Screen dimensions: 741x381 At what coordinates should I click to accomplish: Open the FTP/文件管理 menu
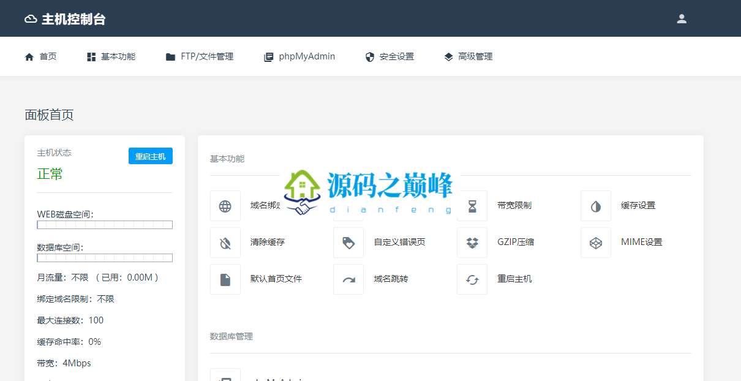200,56
